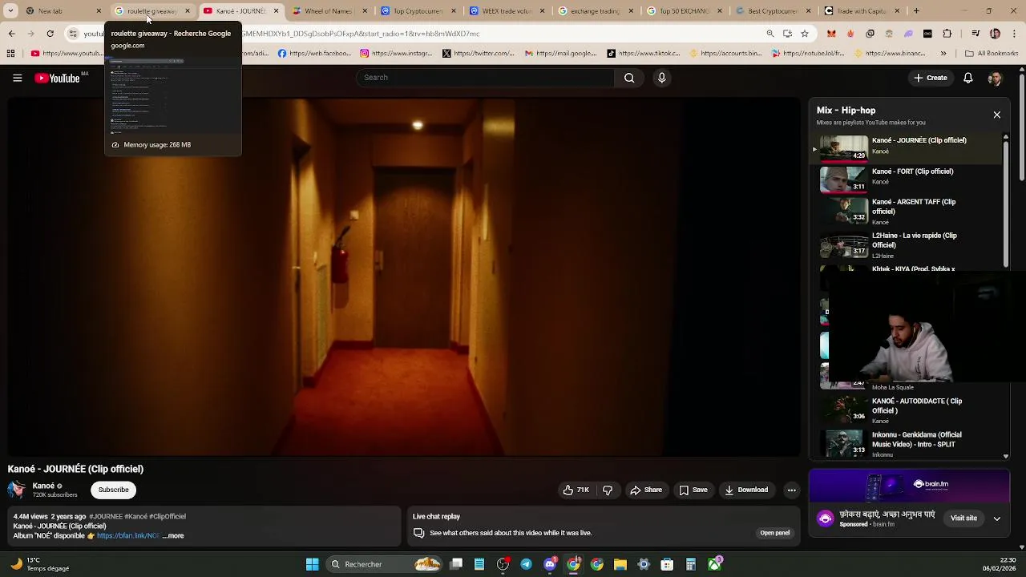Open more actions three-dot menu
This screenshot has height=577, width=1026.
[x=791, y=490]
